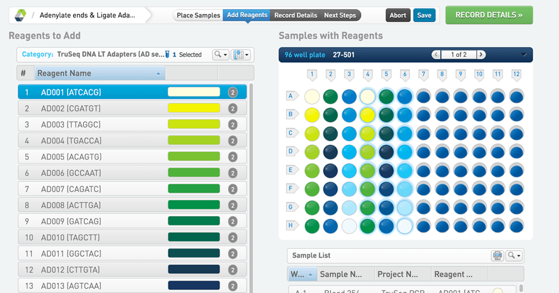Switch to the Next Steps tab
Viewport: 559px width, 293px height.
(341, 15)
